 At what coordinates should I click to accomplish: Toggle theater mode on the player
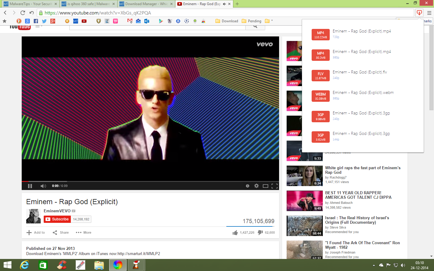pos(266,186)
